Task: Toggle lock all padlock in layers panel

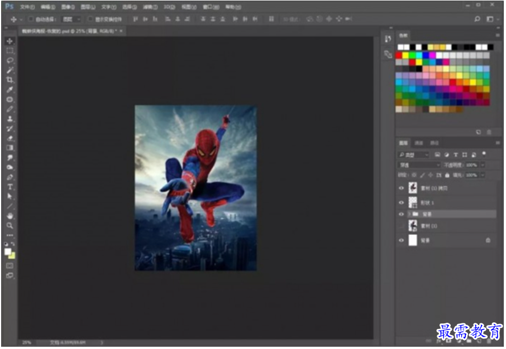Action: pyautogui.click(x=447, y=176)
